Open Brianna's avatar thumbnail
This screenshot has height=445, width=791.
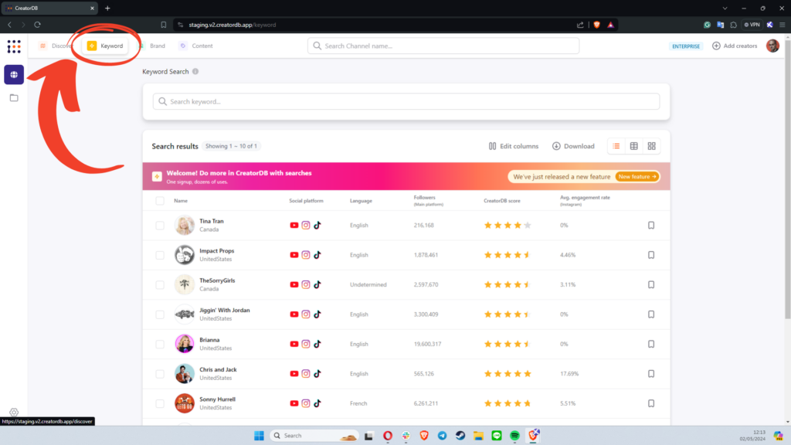point(185,344)
